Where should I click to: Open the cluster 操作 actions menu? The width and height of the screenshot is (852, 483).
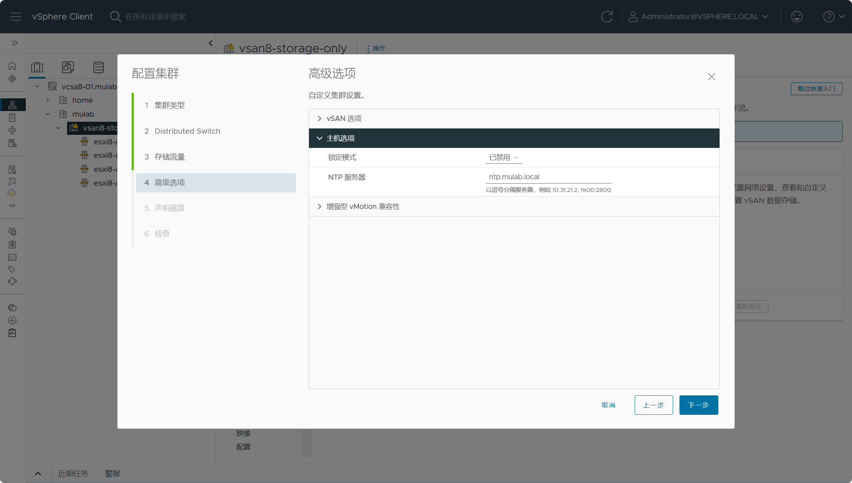pyautogui.click(x=376, y=48)
